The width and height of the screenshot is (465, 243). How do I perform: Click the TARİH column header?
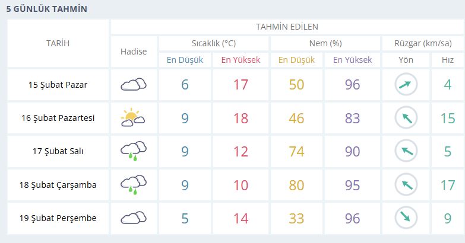tap(58, 43)
